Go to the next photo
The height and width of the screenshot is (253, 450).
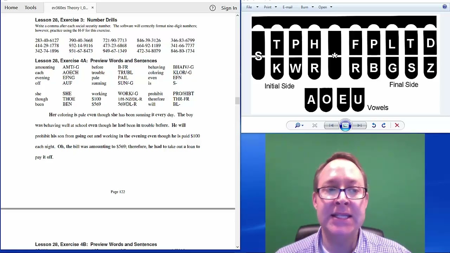pos(359,125)
